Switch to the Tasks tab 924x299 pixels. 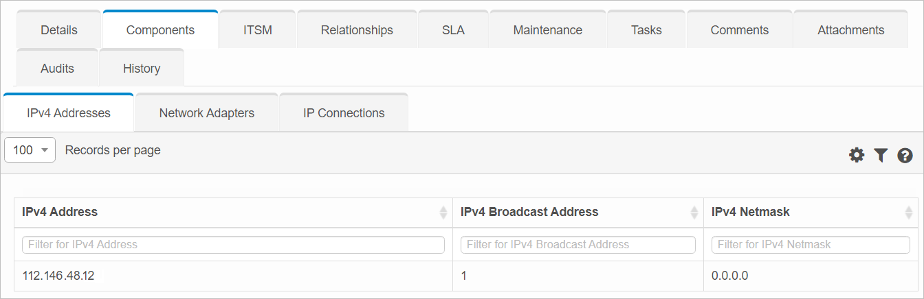point(646,30)
